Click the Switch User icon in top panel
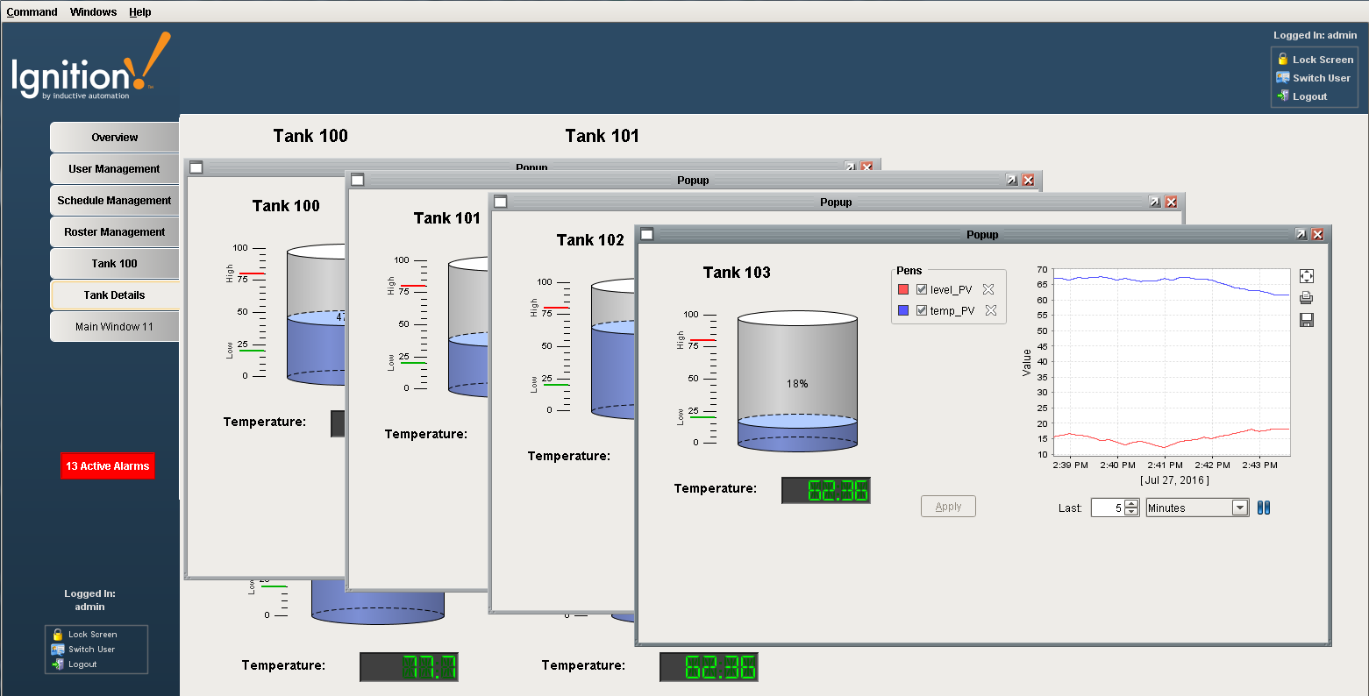1369x696 pixels. [1283, 77]
